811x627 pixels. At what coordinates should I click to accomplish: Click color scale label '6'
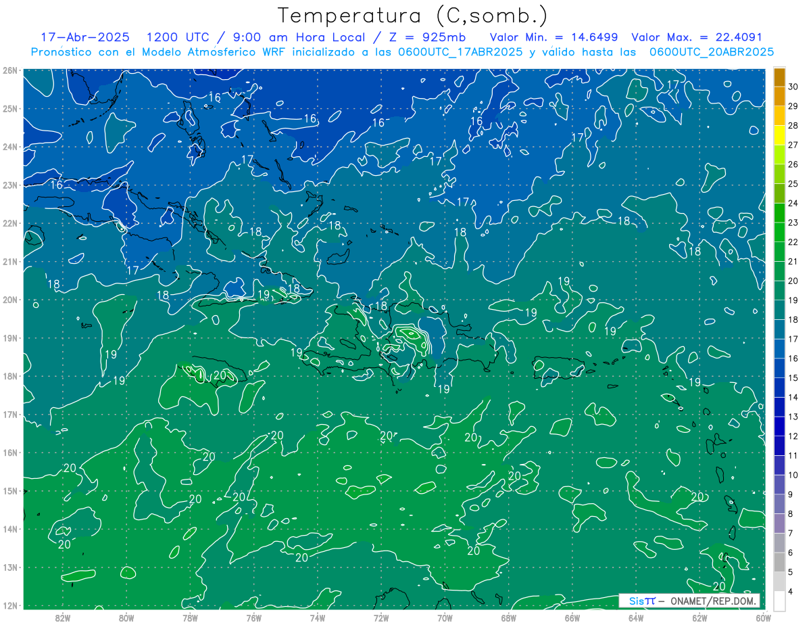click(792, 552)
